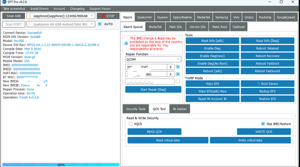This screenshot has height=167, width=300.
Task: Click the Reboot Recovery button
Action: [x=268, y=56]
